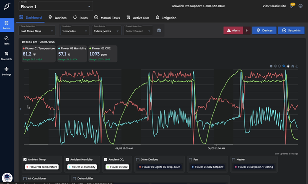Enable the Fan checkbox
This screenshot has height=184, width=308.
[x=190, y=160]
